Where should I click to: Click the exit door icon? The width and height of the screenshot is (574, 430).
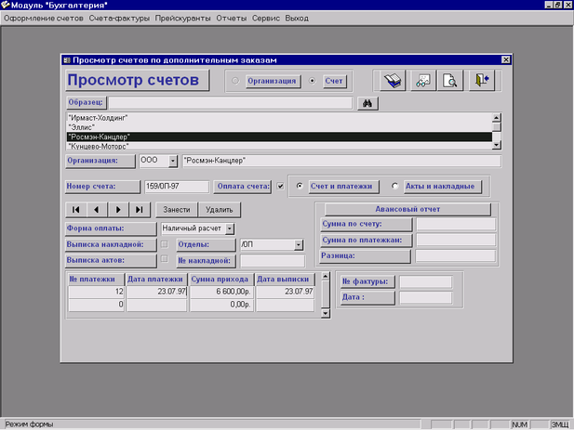481,82
